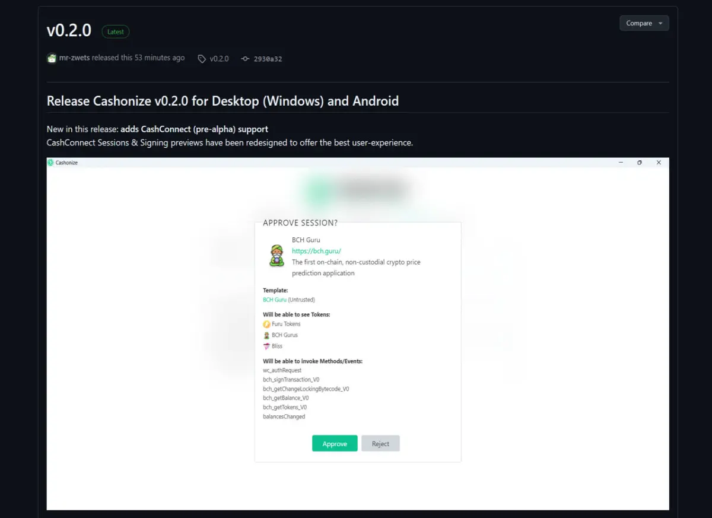Select the bch_getBalance_V0 method
The height and width of the screenshot is (518, 712).
(286, 398)
